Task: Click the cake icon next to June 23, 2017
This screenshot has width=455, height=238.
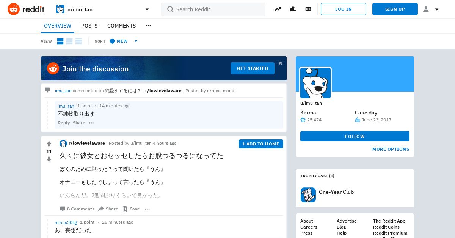Action: point(357,120)
